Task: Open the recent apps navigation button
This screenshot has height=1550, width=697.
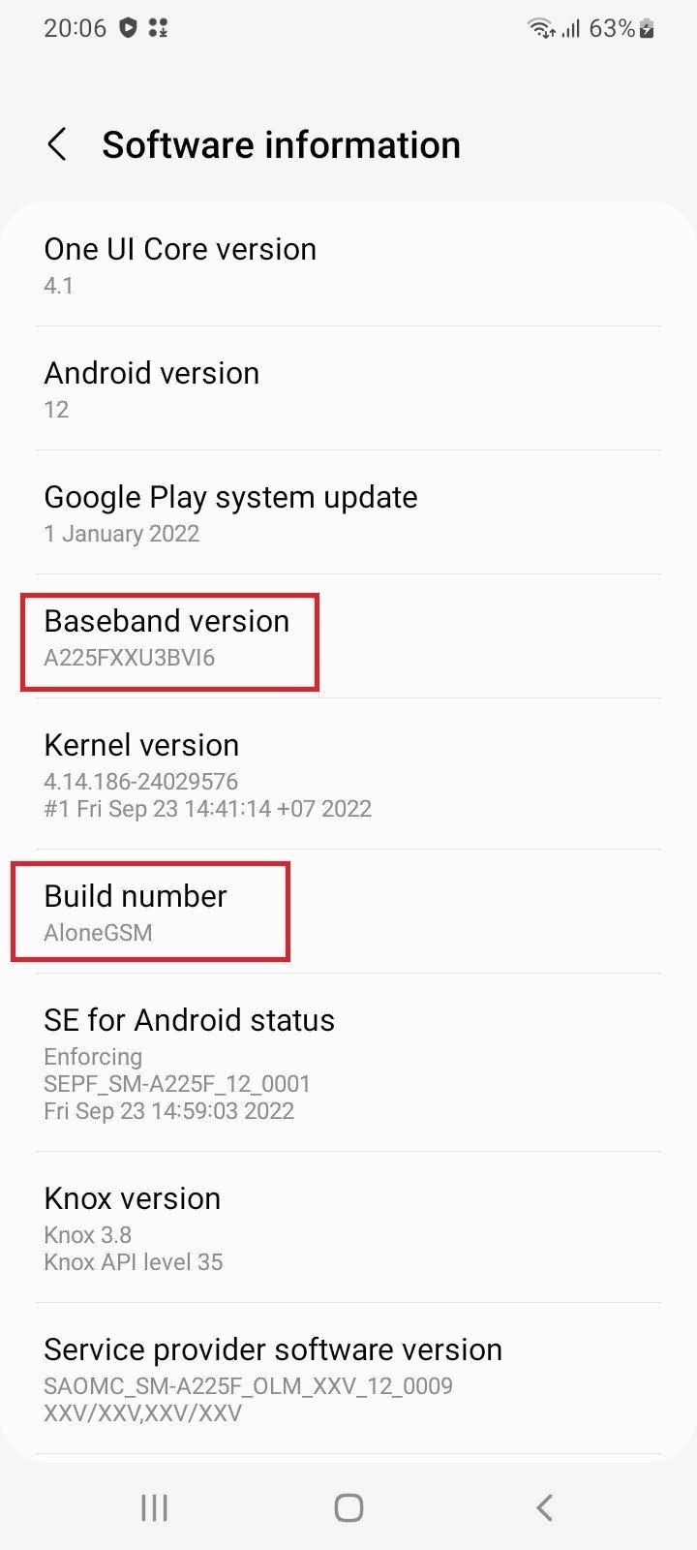Action: (x=154, y=1507)
